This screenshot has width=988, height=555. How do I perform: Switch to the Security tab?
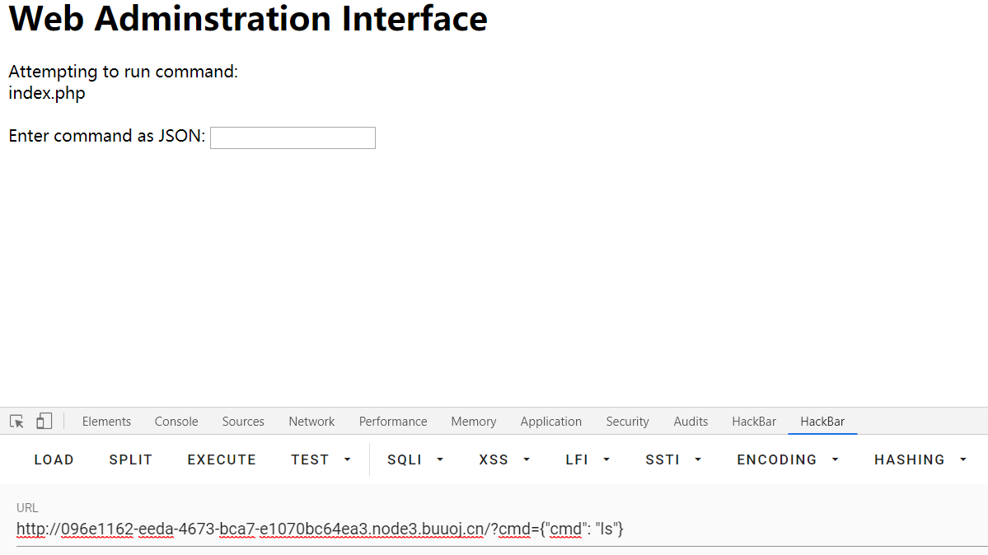point(628,422)
